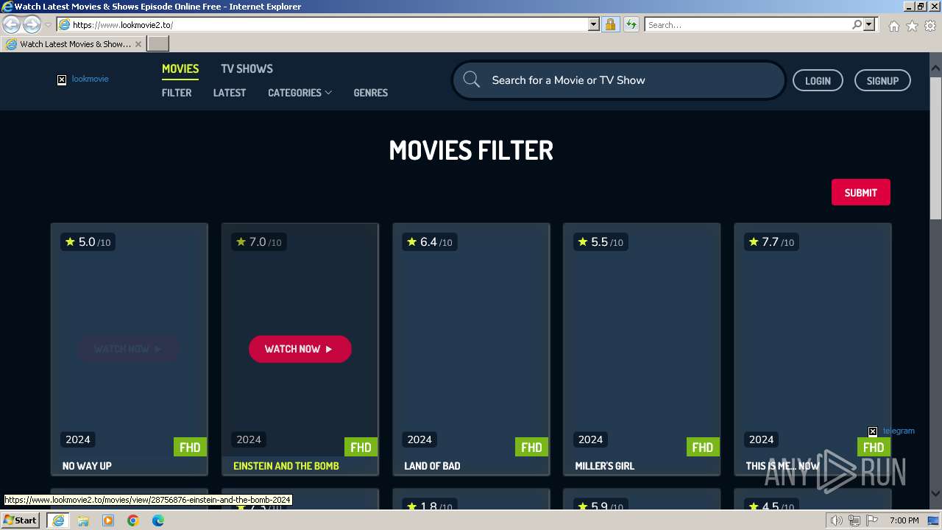
Task: Switch to the TV SHOWS section
Action: (x=247, y=68)
